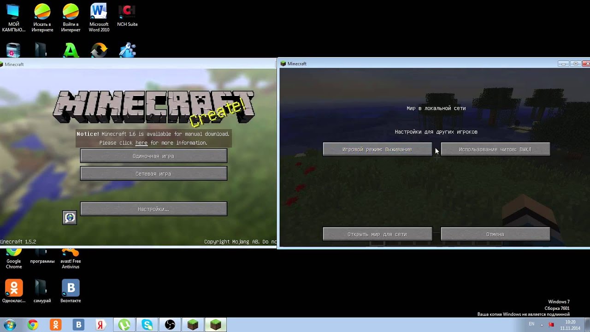Open Настройки... in Minecraft main menu
This screenshot has height=332, width=590.
pos(153,209)
